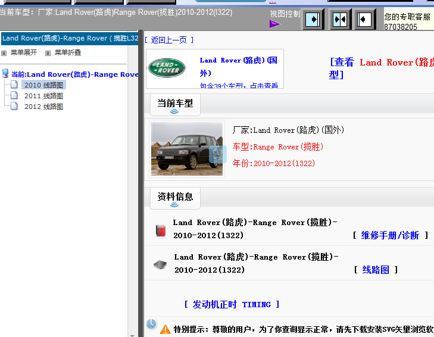
Task: Click the blue clock icon at bottom
Action: tap(151, 324)
